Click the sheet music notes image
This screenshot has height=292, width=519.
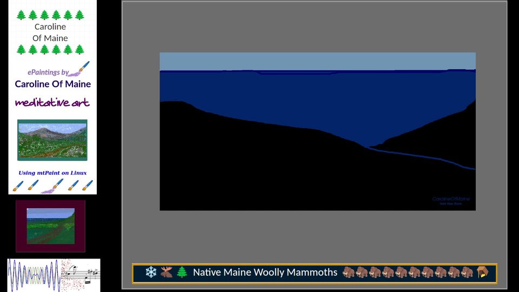tap(81, 275)
